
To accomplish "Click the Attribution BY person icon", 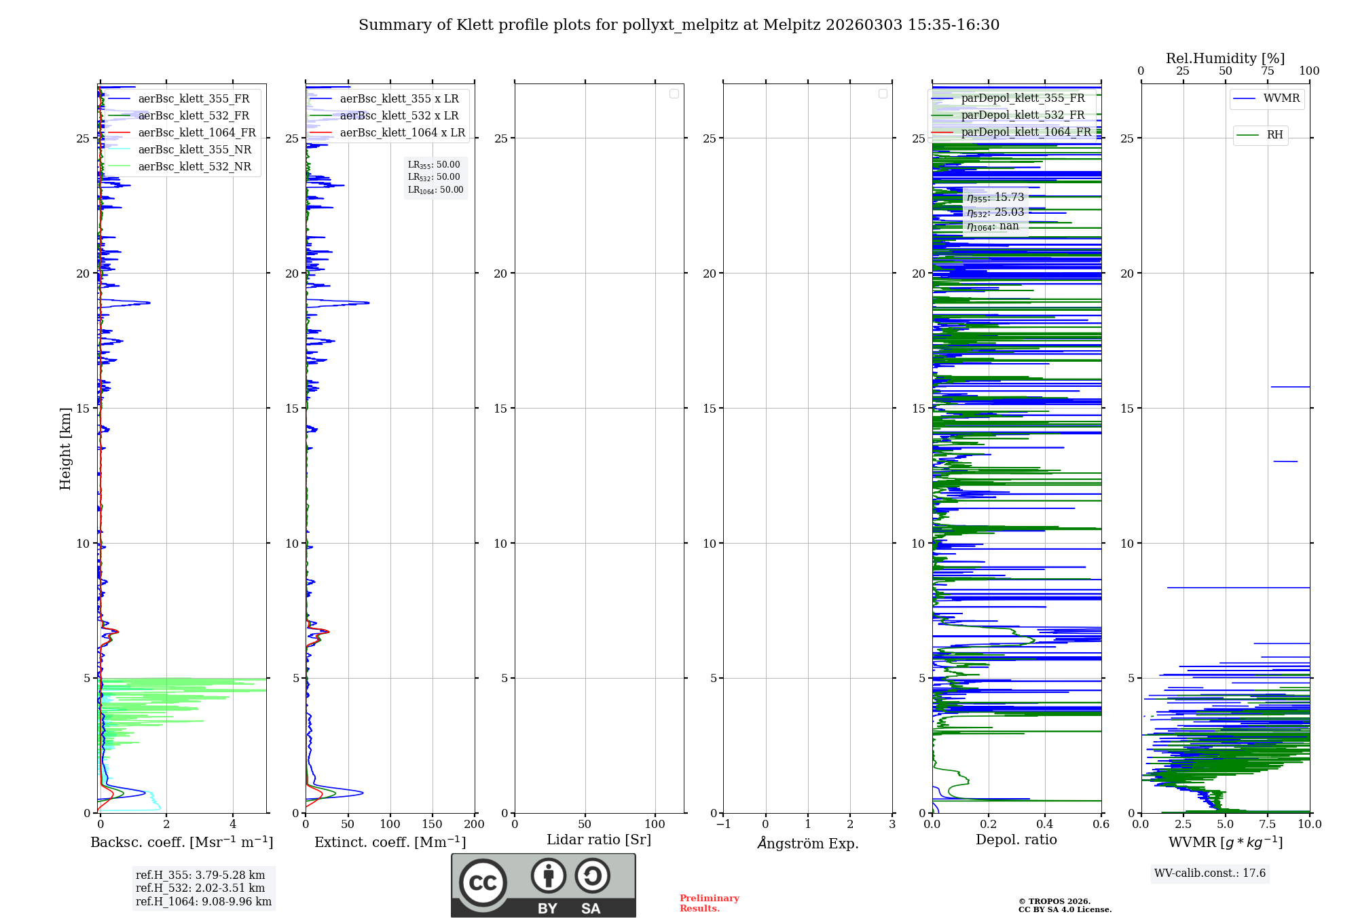I will [x=548, y=875].
